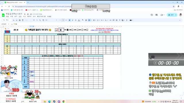
Task: Check the 5부 checkbox
Action: click(x=87, y=30)
